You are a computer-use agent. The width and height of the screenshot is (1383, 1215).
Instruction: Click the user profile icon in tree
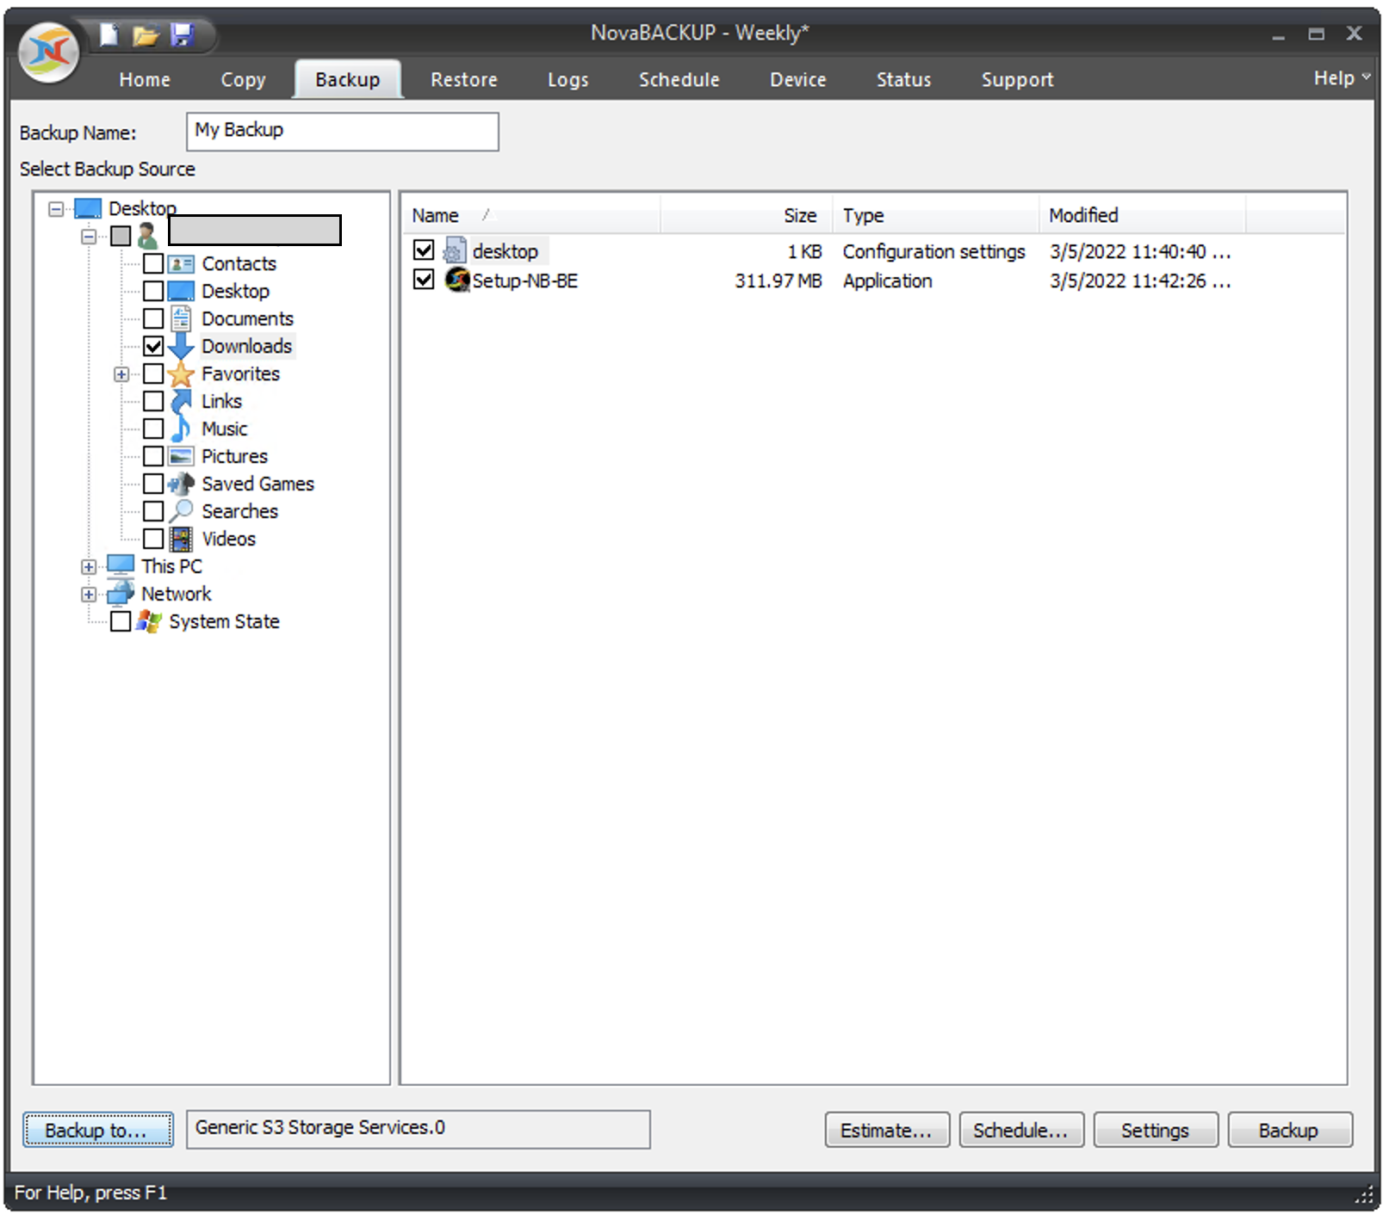point(147,235)
